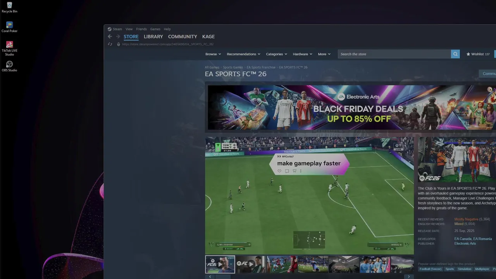Image resolution: width=496 pixels, height=279 pixels.
Task: Click the thumbnail strip scrollbar handle
Action: pos(223,277)
